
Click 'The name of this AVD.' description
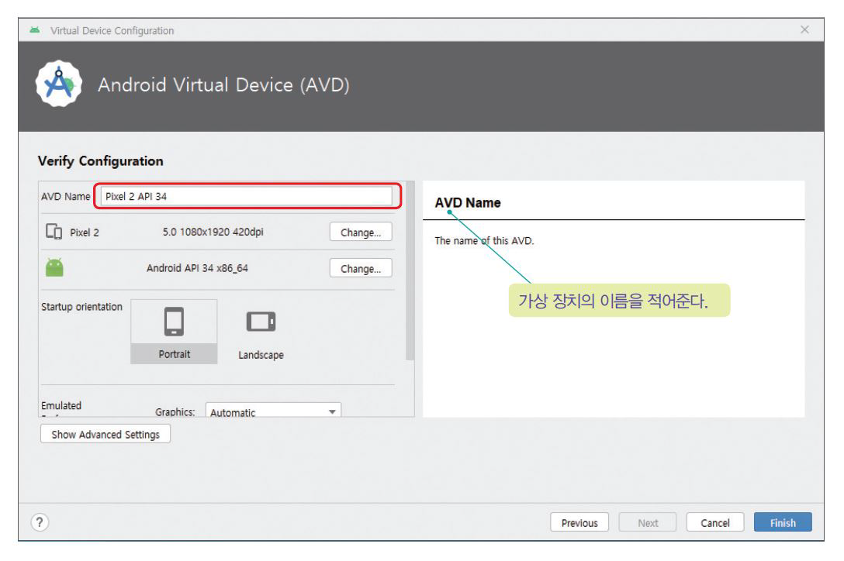tap(484, 240)
